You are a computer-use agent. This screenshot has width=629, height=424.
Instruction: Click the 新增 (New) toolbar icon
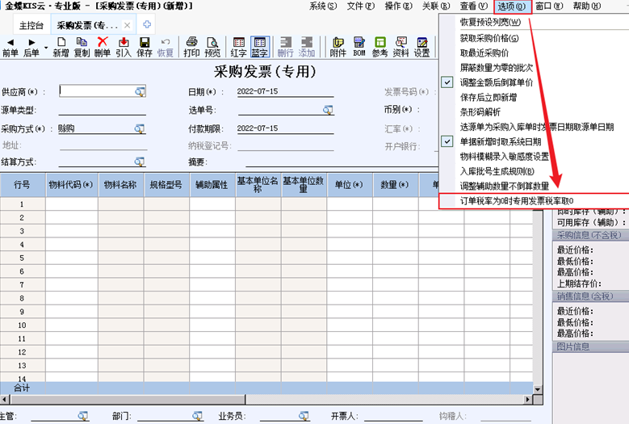61,47
